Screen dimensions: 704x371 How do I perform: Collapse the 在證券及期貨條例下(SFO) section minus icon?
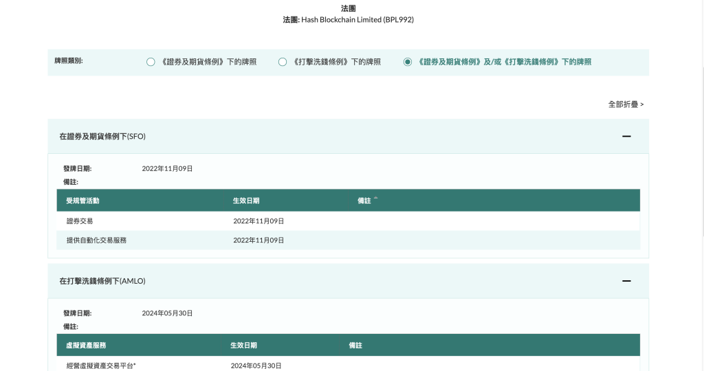[626, 137]
